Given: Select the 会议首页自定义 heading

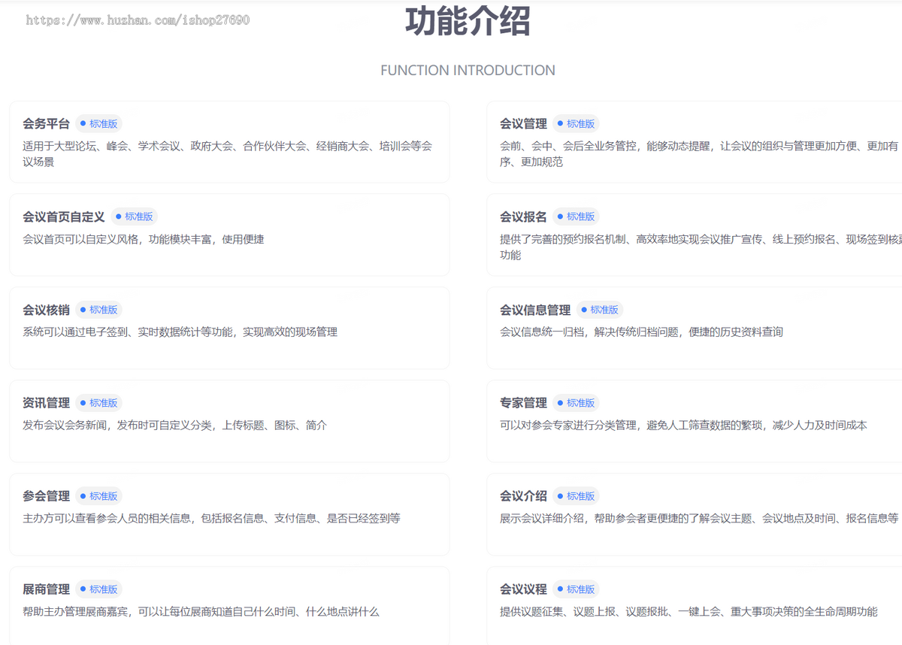Looking at the screenshot, I should 64,217.
